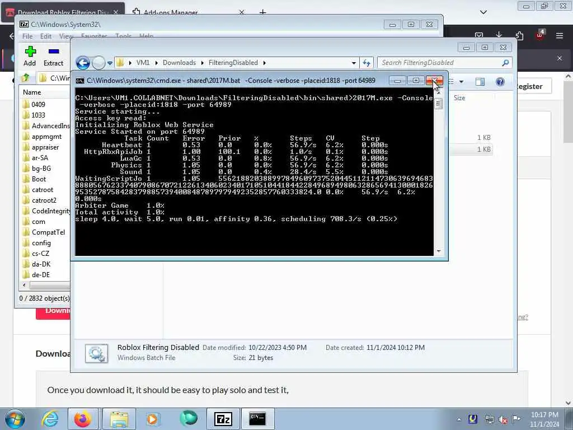573x430 pixels.
Task: Select the cs-CZ folder in 7-Zip
Action: point(40,254)
